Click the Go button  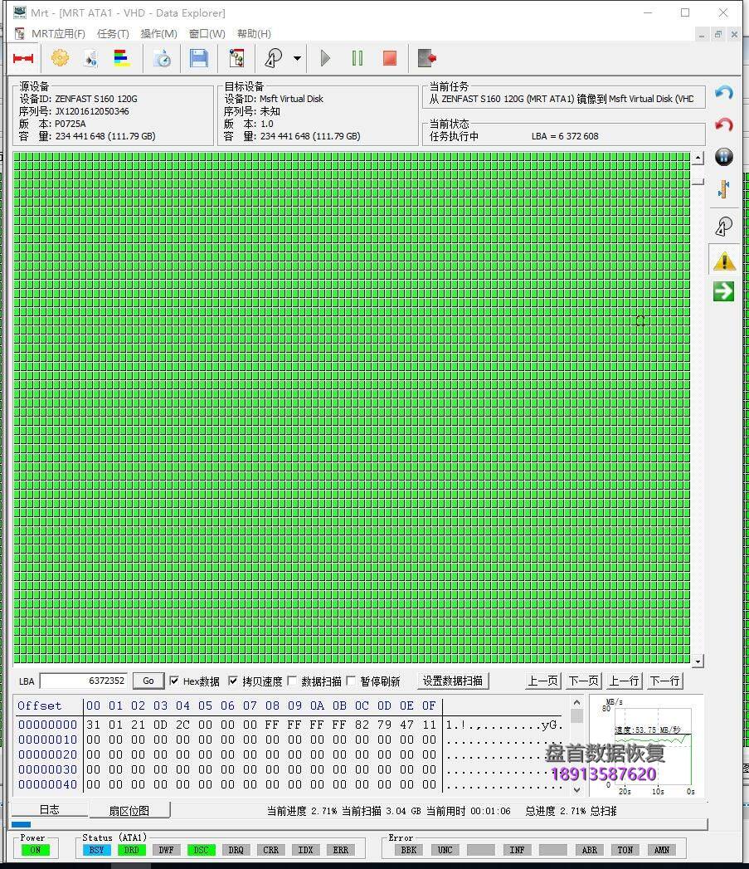148,681
